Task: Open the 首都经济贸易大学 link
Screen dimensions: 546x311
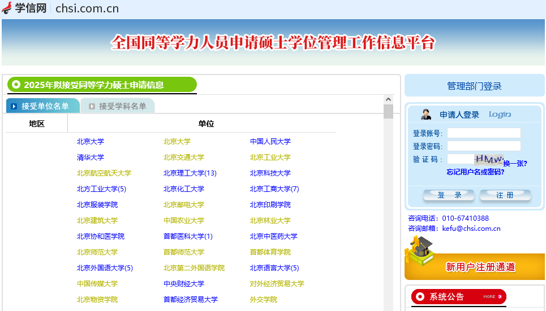Action: click(x=191, y=300)
